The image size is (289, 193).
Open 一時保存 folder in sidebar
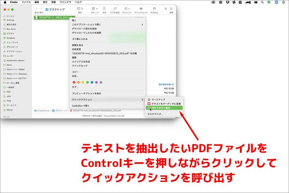[x=10, y=87]
